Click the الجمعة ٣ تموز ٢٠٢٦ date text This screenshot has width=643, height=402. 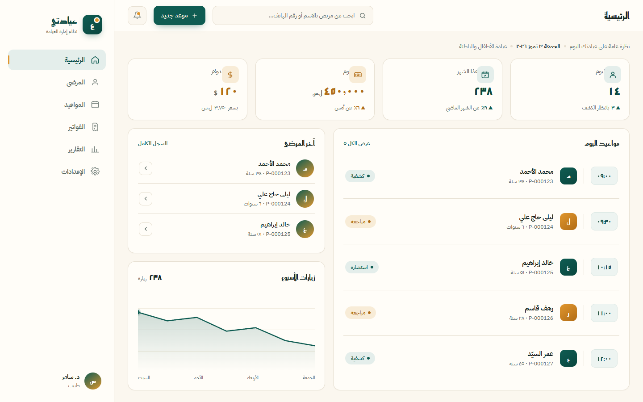click(x=538, y=46)
